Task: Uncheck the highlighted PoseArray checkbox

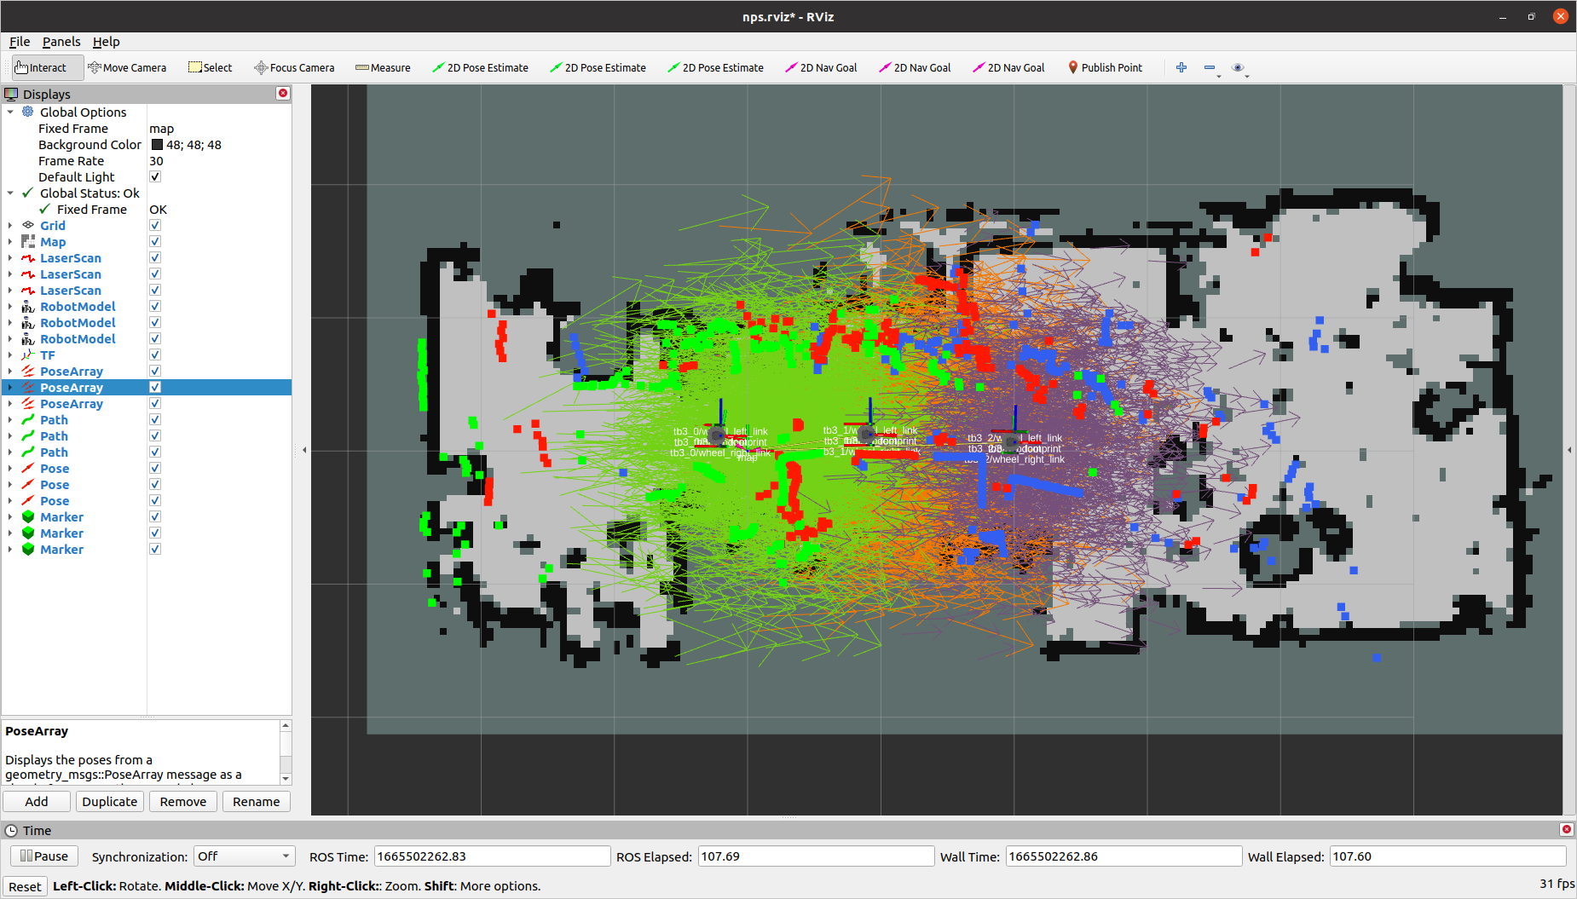Action: point(155,388)
